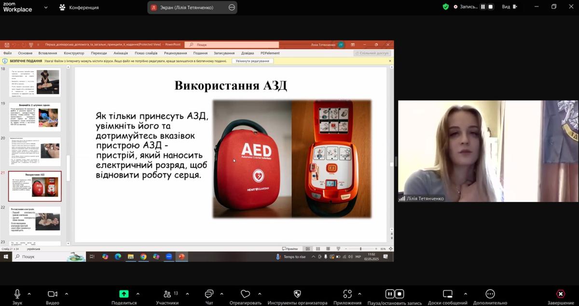Expand whiteboard options arrow next to Доски сообщений

466,293
